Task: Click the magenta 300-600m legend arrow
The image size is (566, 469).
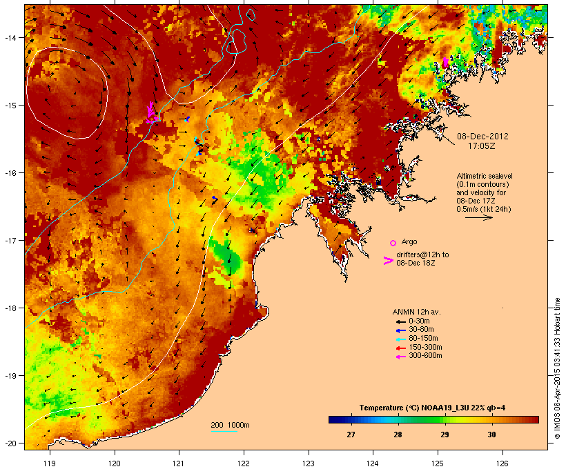Action: [400, 357]
